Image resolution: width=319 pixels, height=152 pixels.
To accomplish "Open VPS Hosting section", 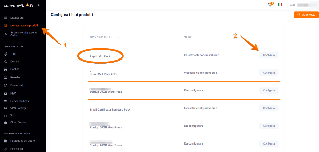I will (18, 108).
